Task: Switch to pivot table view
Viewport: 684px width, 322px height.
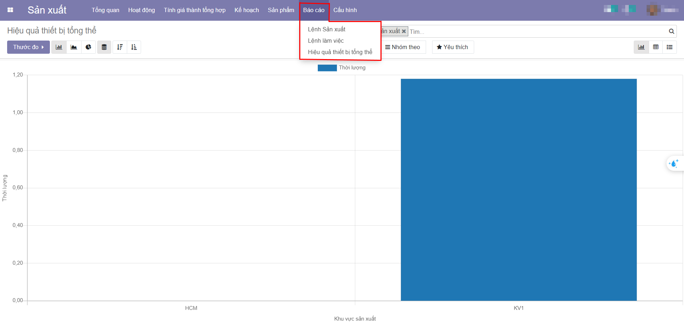Action: pyautogui.click(x=655, y=47)
